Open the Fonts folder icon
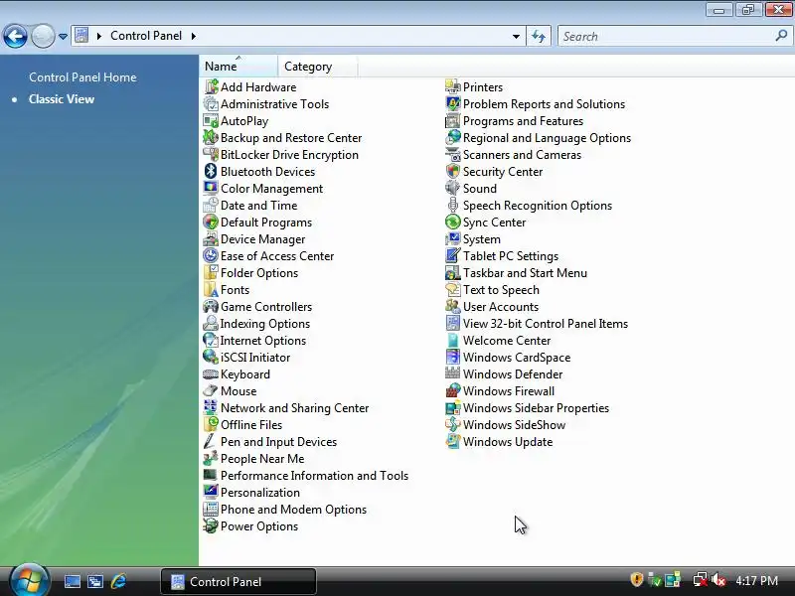The image size is (795, 596). pos(211,289)
